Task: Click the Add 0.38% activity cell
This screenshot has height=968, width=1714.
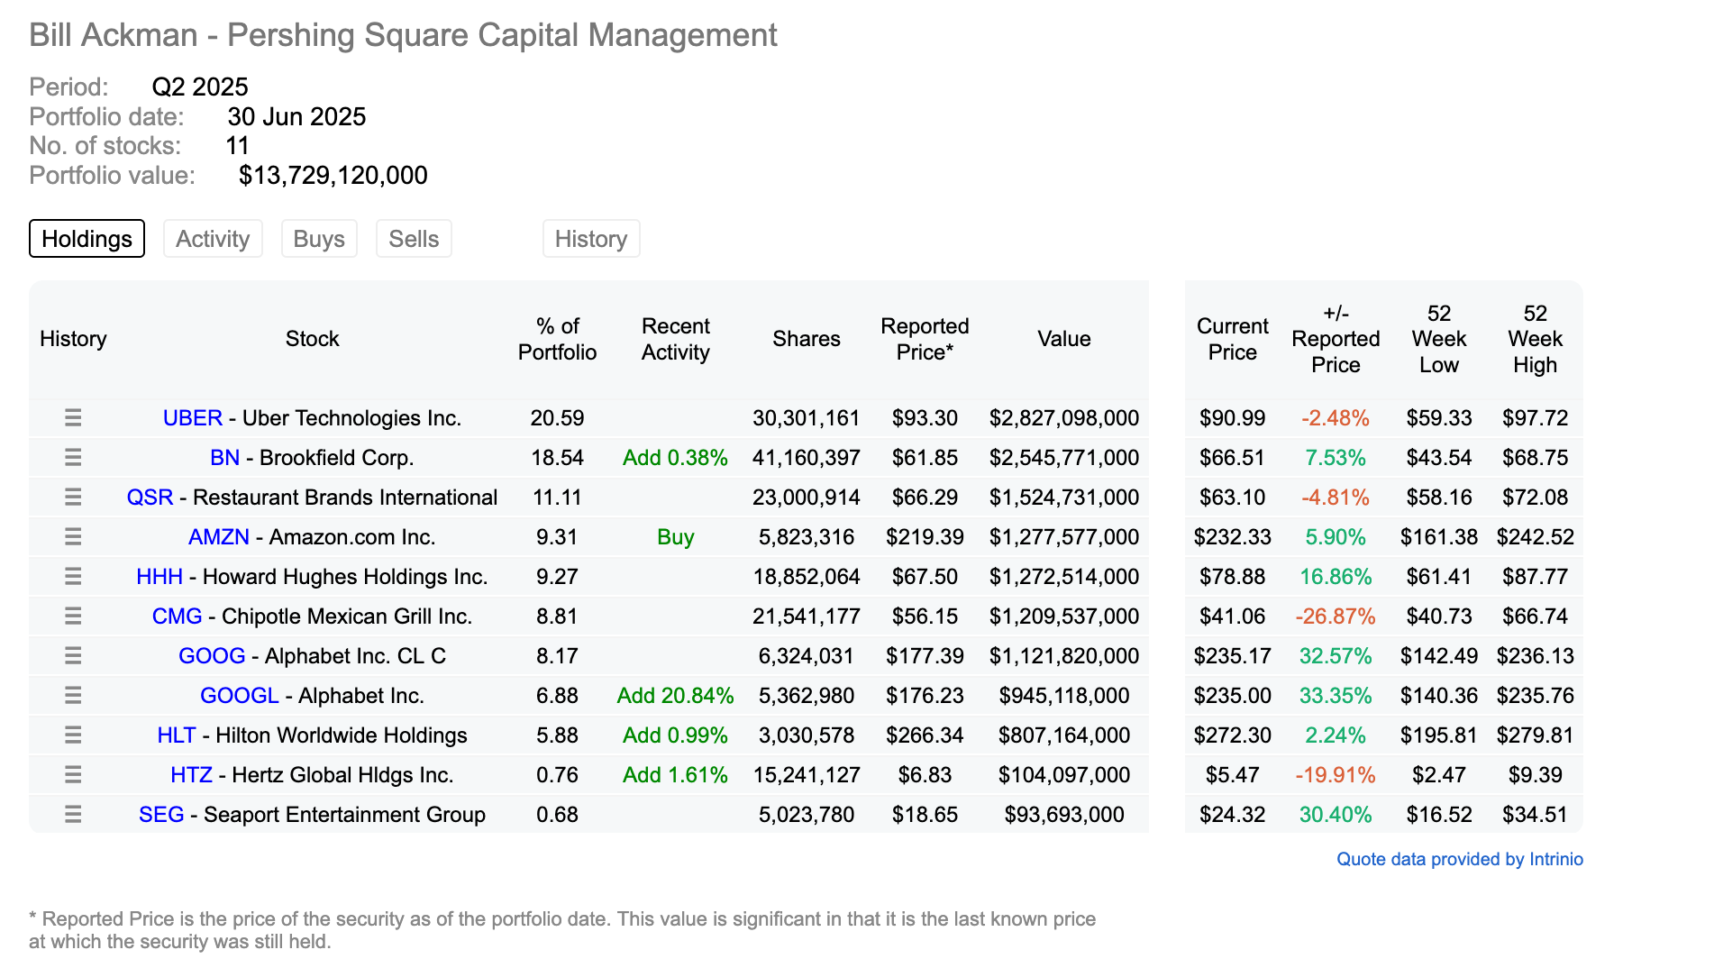Action: pyautogui.click(x=676, y=458)
